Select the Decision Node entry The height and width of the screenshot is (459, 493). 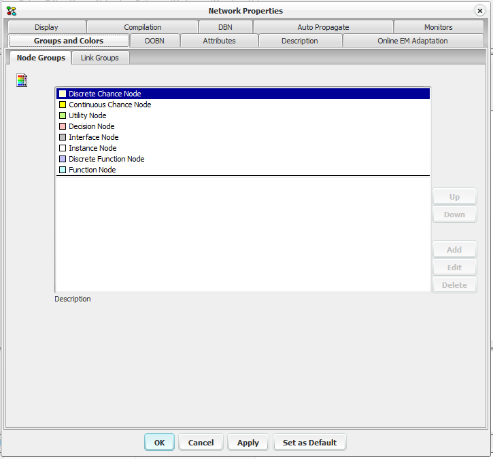point(243,126)
